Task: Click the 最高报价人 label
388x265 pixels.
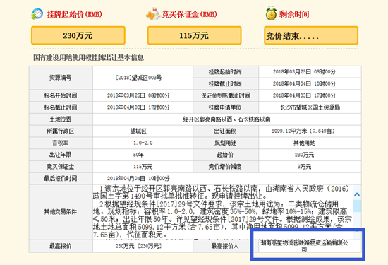Action: (225, 246)
